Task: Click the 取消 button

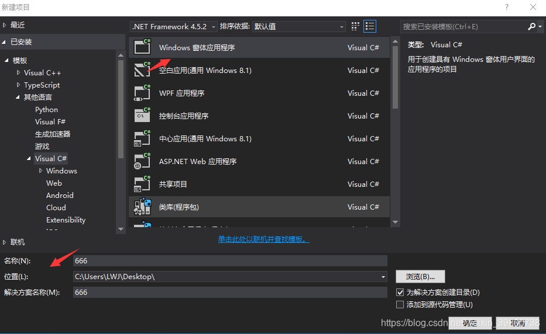Action: point(517,323)
